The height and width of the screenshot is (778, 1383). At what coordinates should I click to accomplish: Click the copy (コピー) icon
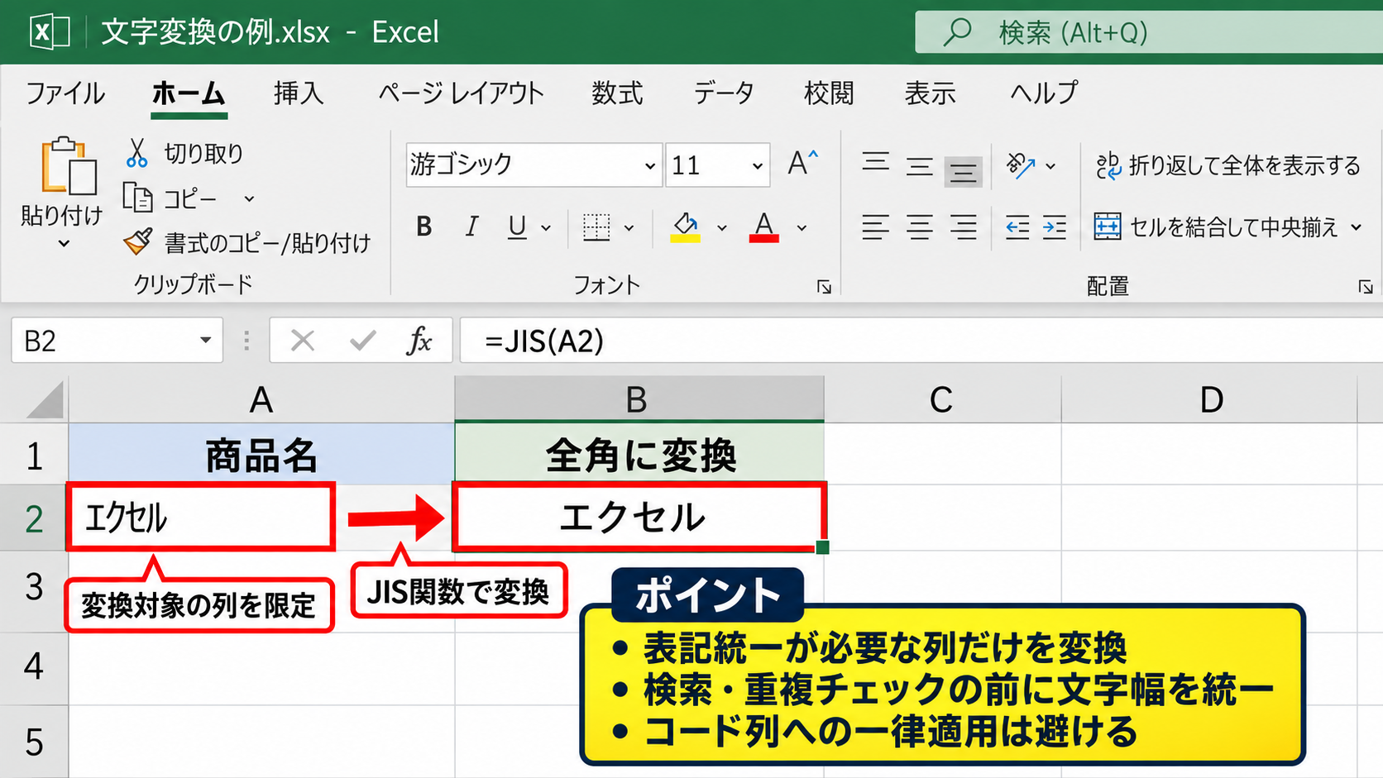(137, 198)
